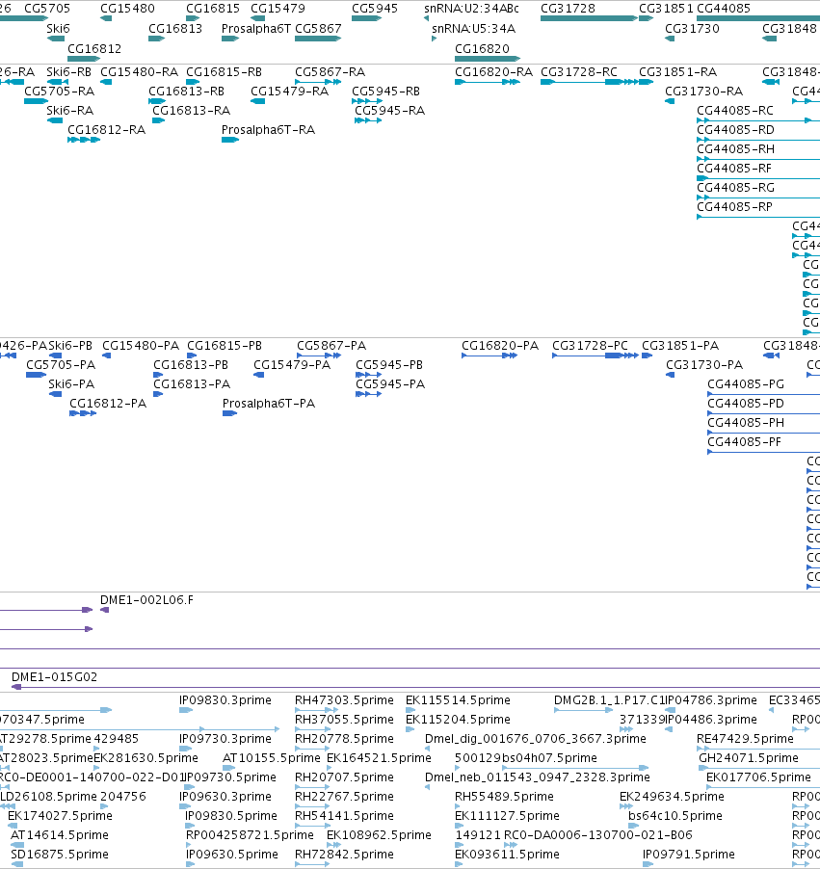Open protein Ski6-PB label

[x=70, y=346]
